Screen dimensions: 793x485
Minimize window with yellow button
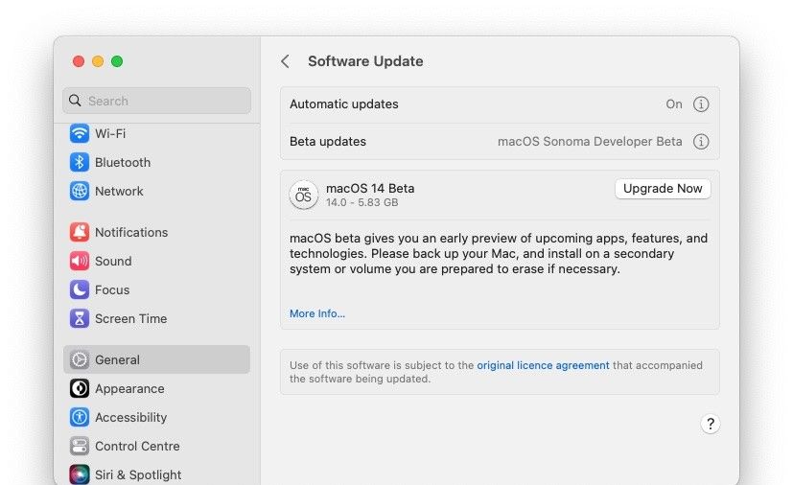98,61
